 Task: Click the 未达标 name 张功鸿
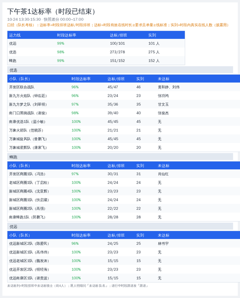(x=163, y=96)
